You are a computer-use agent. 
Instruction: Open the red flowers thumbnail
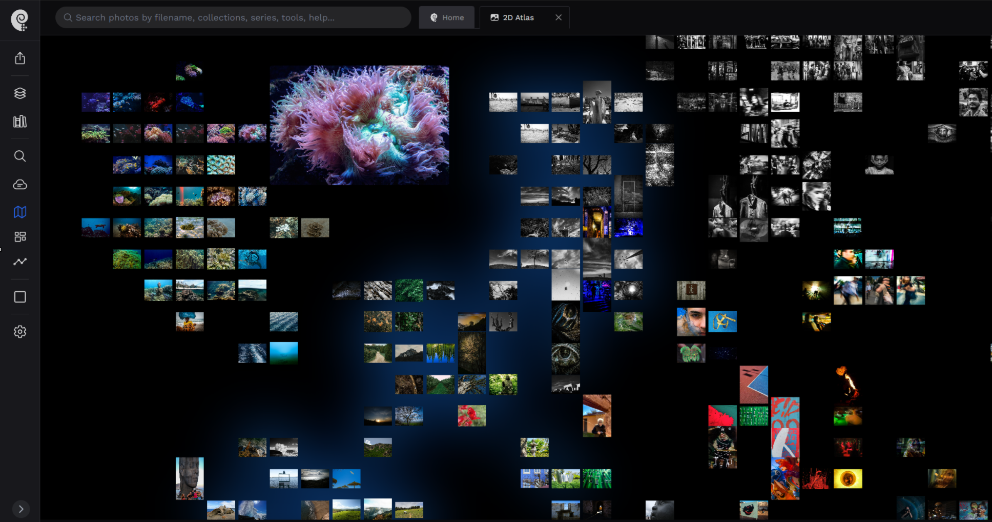click(x=471, y=416)
